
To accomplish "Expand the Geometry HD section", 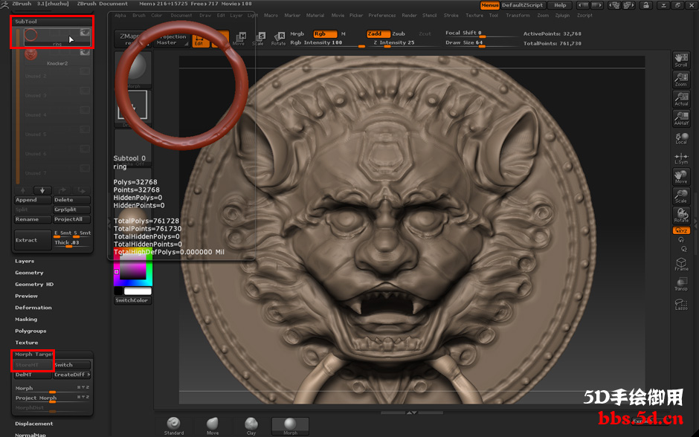I will pyautogui.click(x=34, y=284).
